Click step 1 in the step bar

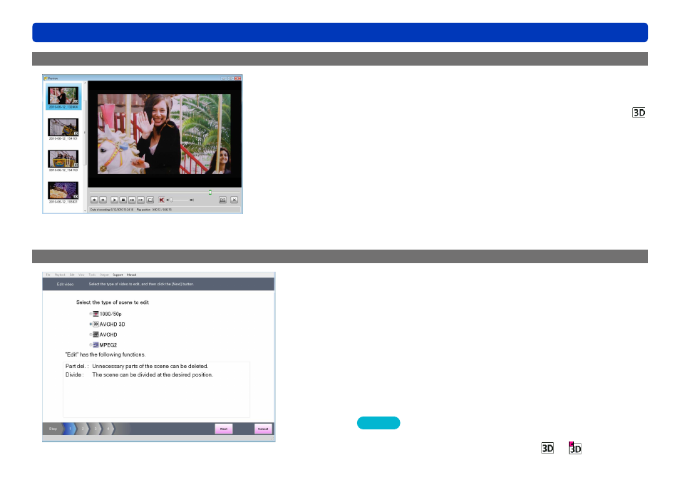(x=70, y=429)
